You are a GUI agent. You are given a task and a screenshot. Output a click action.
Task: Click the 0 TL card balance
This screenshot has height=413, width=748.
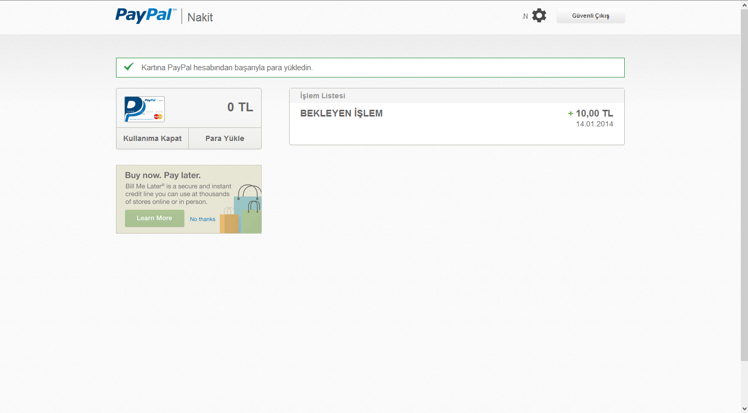tap(240, 108)
